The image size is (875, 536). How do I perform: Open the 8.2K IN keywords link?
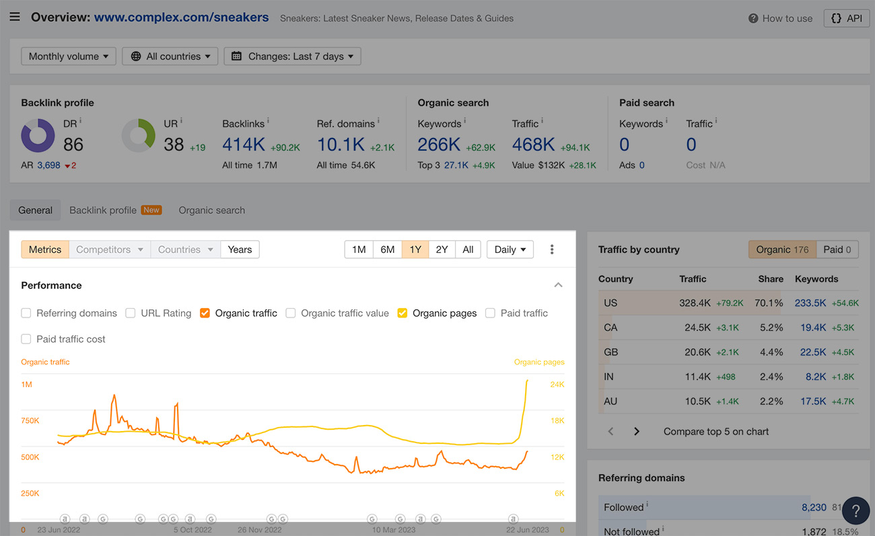[x=816, y=377]
